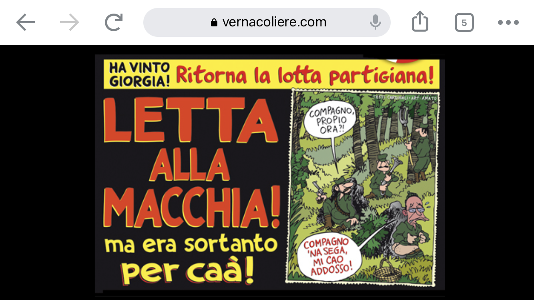The image size is (534, 300).
Task: Tap the 'Ritorna la lotta partigiana!' banner
Action: coord(305,75)
